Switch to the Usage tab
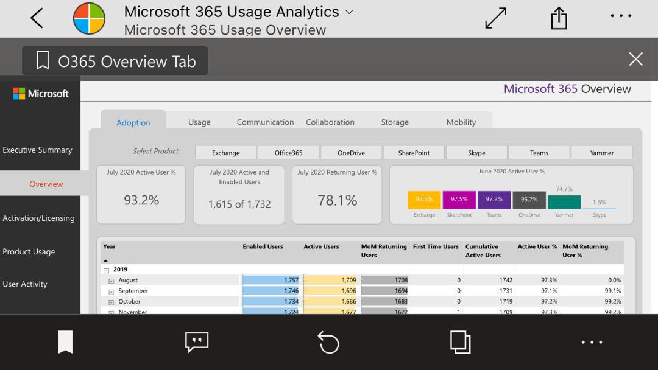 click(199, 122)
